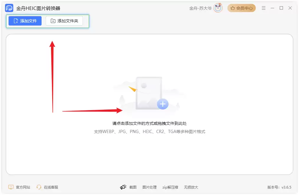Open the 会员中心 member center
Image resolution: width=299 pixels, height=195 pixels.
241,8
